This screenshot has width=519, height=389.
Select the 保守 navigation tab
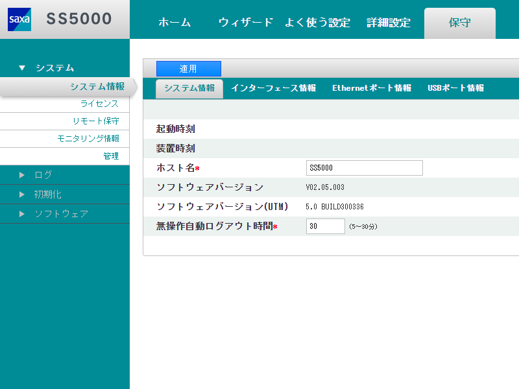pos(459,22)
